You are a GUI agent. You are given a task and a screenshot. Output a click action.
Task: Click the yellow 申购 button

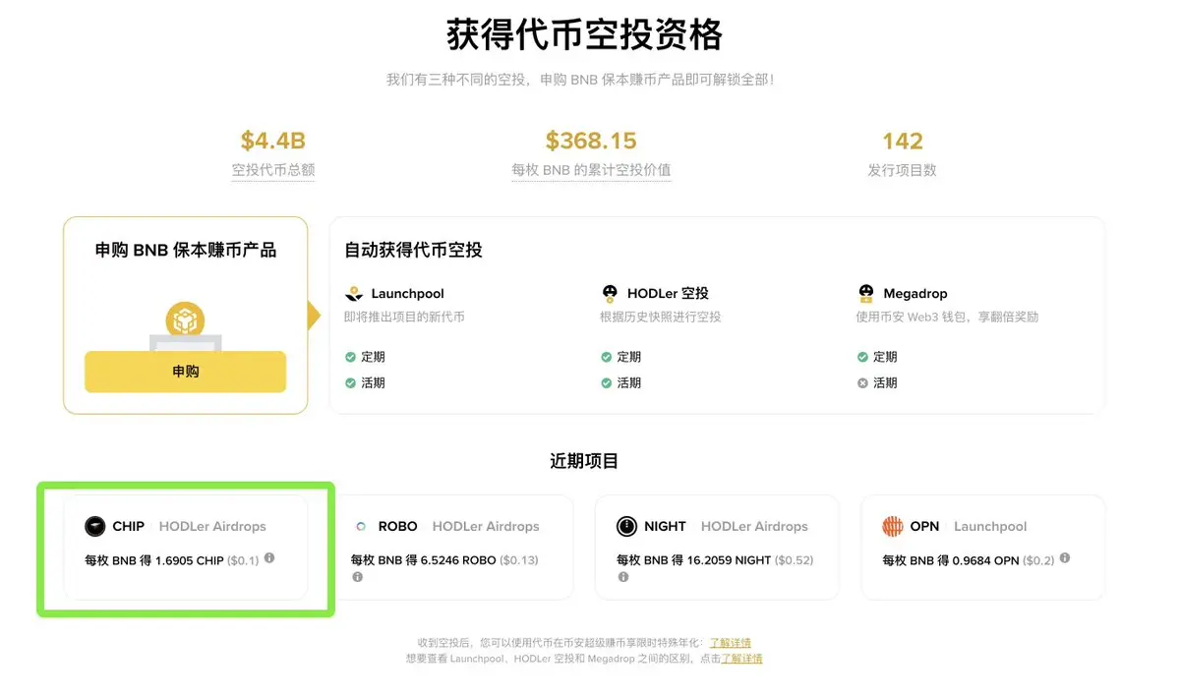(x=185, y=372)
